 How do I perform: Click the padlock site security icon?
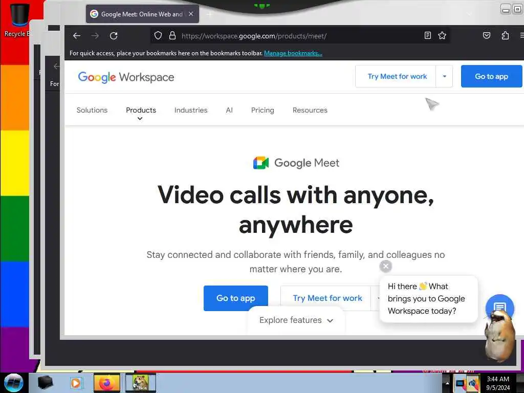pyautogui.click(x=172, y=35)
